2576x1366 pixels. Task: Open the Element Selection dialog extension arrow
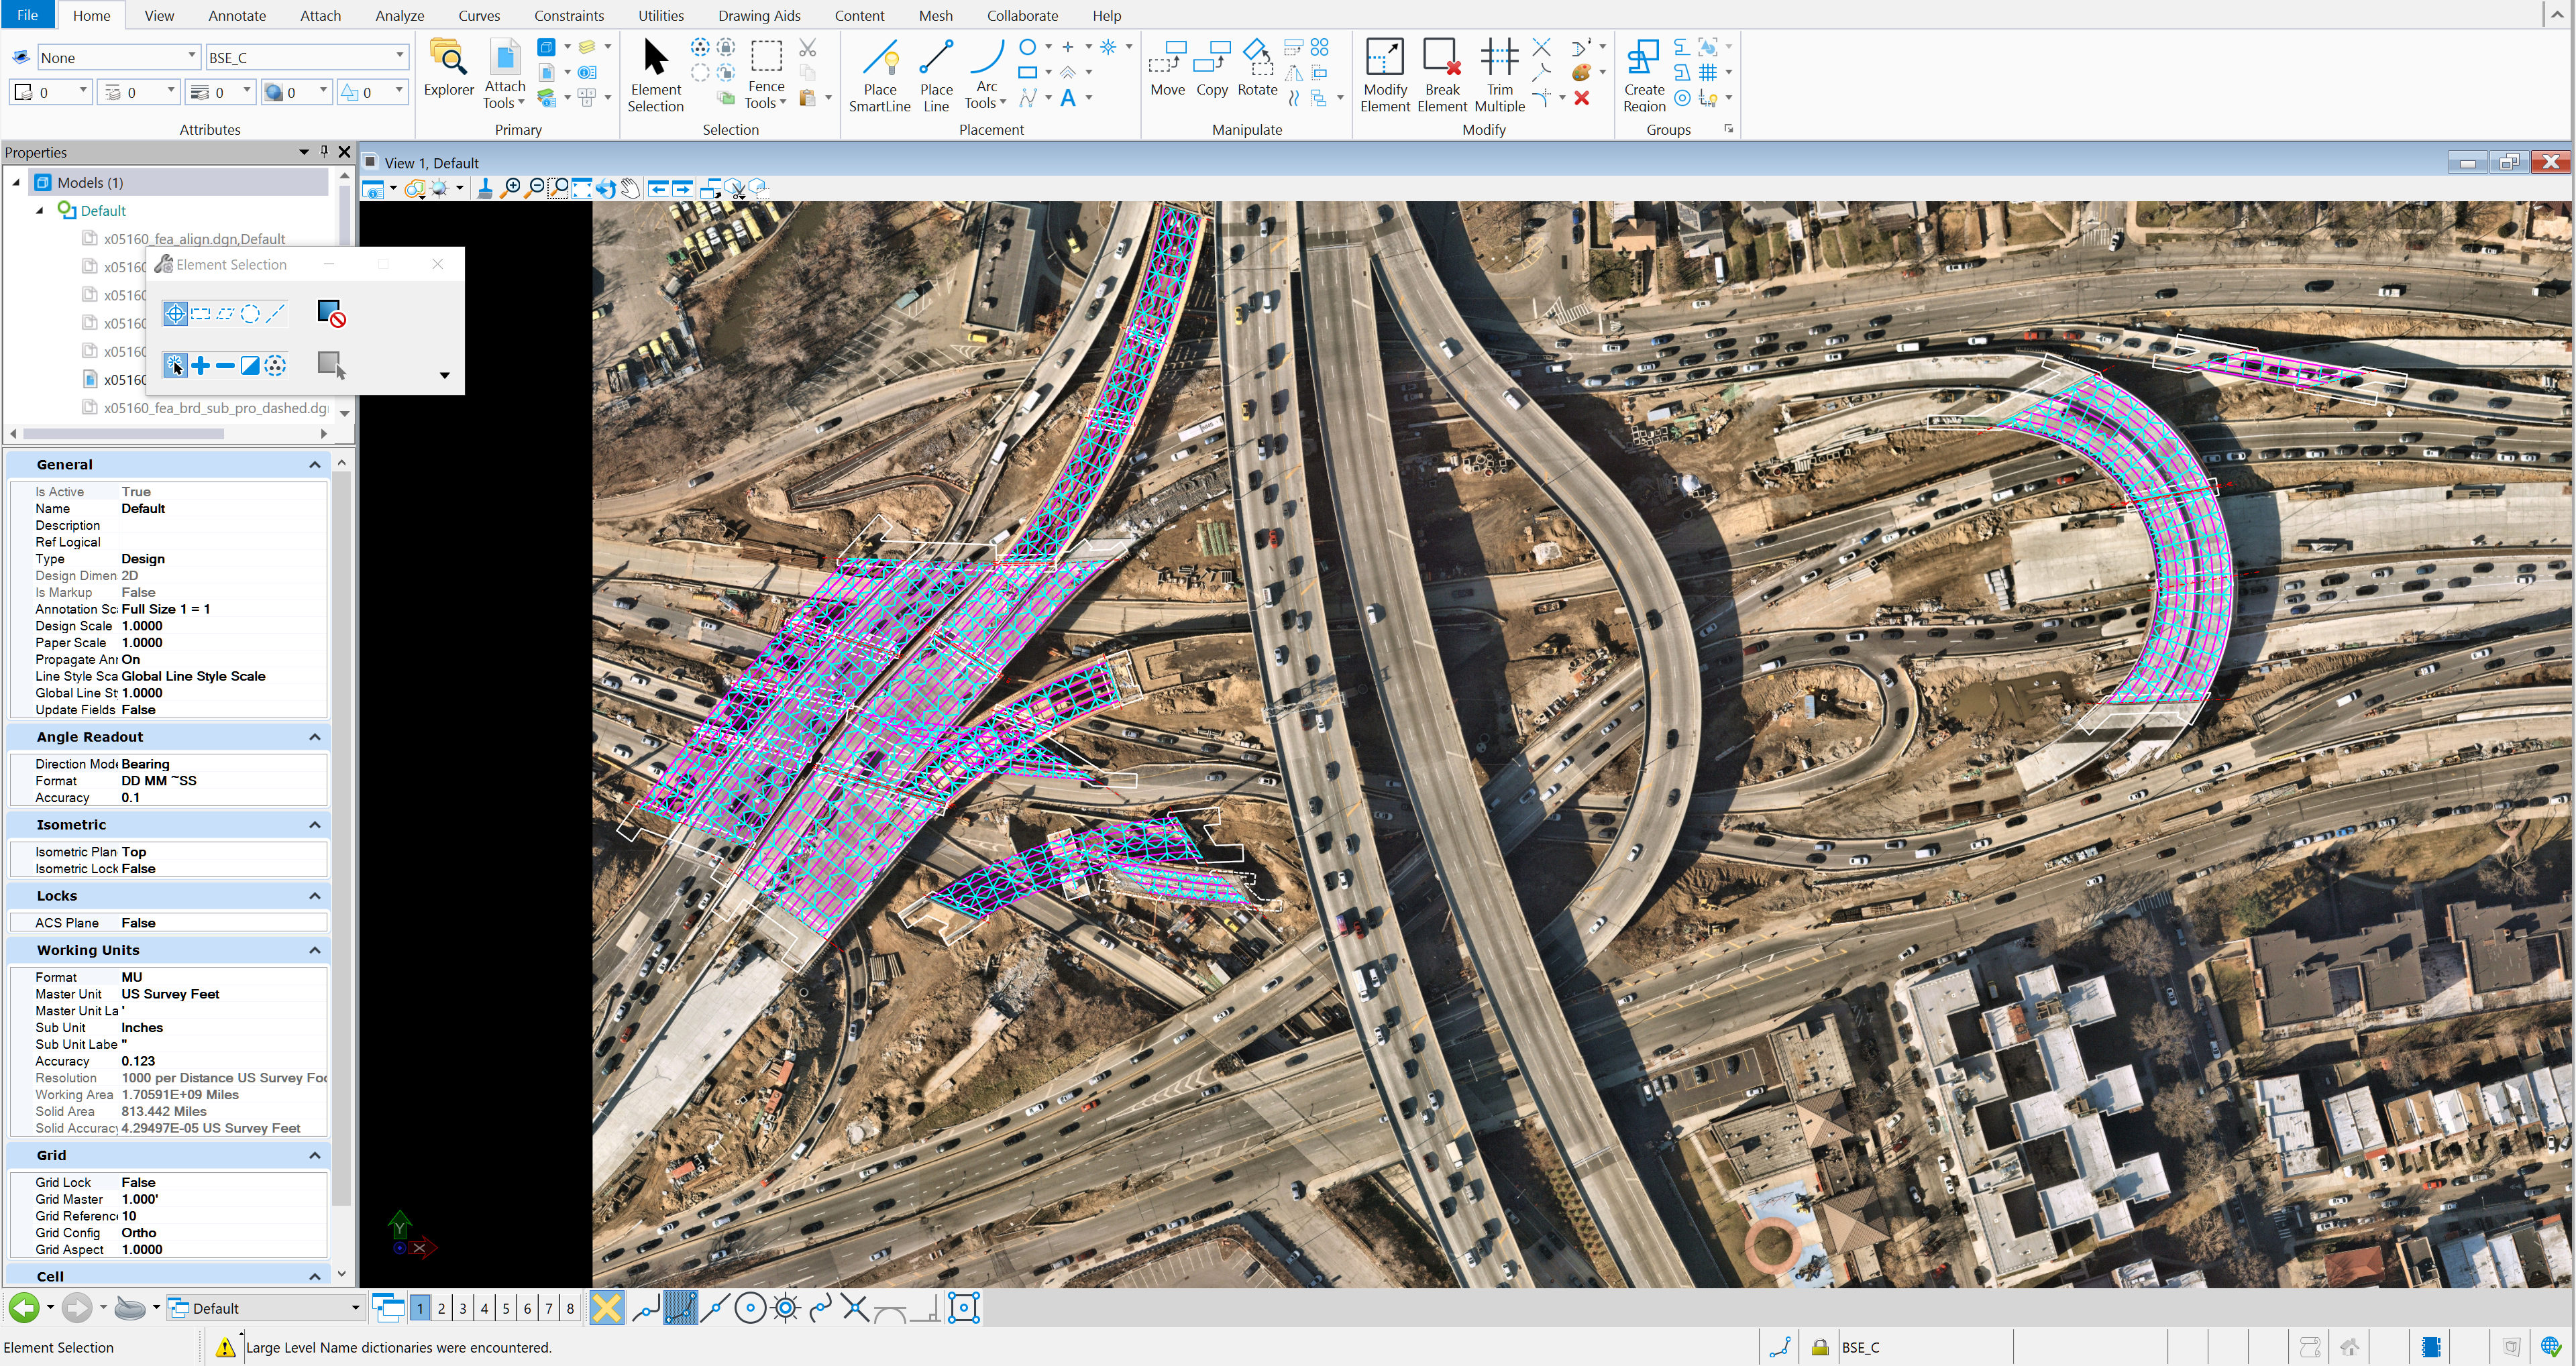tap(445, 374)
